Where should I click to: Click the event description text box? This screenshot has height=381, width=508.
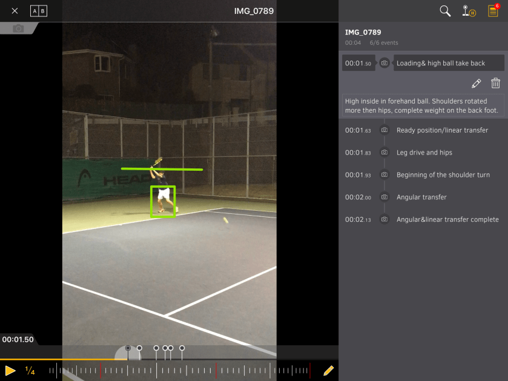(x=423, y=105)
